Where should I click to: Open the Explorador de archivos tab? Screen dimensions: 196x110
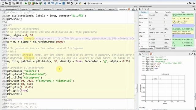[x=162, y=48]
